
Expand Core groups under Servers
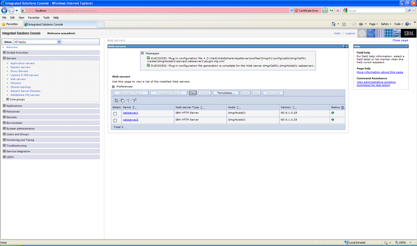click(x=8, y=99)
